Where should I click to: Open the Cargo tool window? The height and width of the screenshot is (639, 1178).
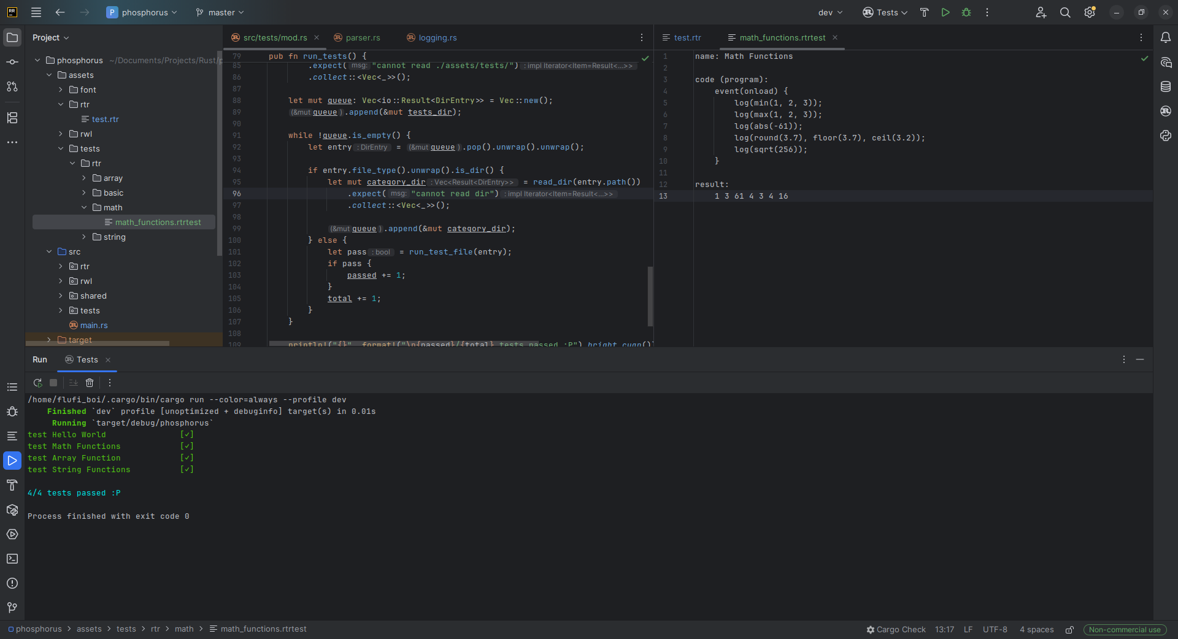[1166, 111]
